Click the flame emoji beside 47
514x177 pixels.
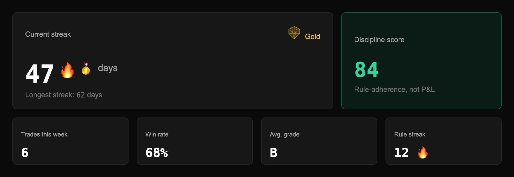click(x=67, y=70)
